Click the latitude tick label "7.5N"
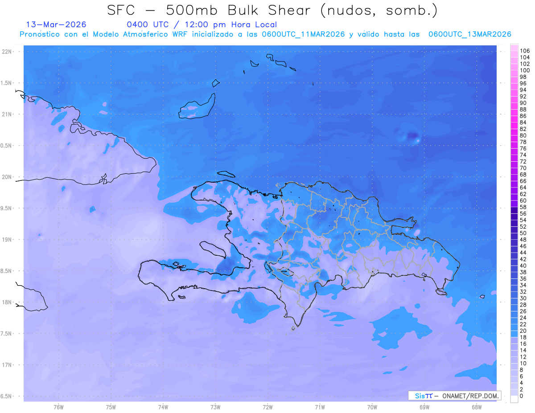This screenshot has height=413, width=535. [x=7, y=334]
